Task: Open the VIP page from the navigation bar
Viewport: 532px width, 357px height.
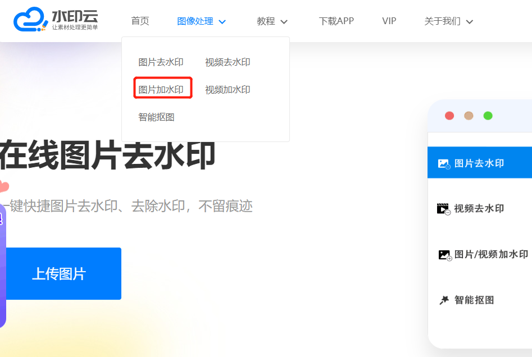Action: [x=389, y=21]
